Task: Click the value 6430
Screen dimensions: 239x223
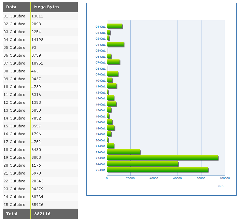Action: point(36,150)
